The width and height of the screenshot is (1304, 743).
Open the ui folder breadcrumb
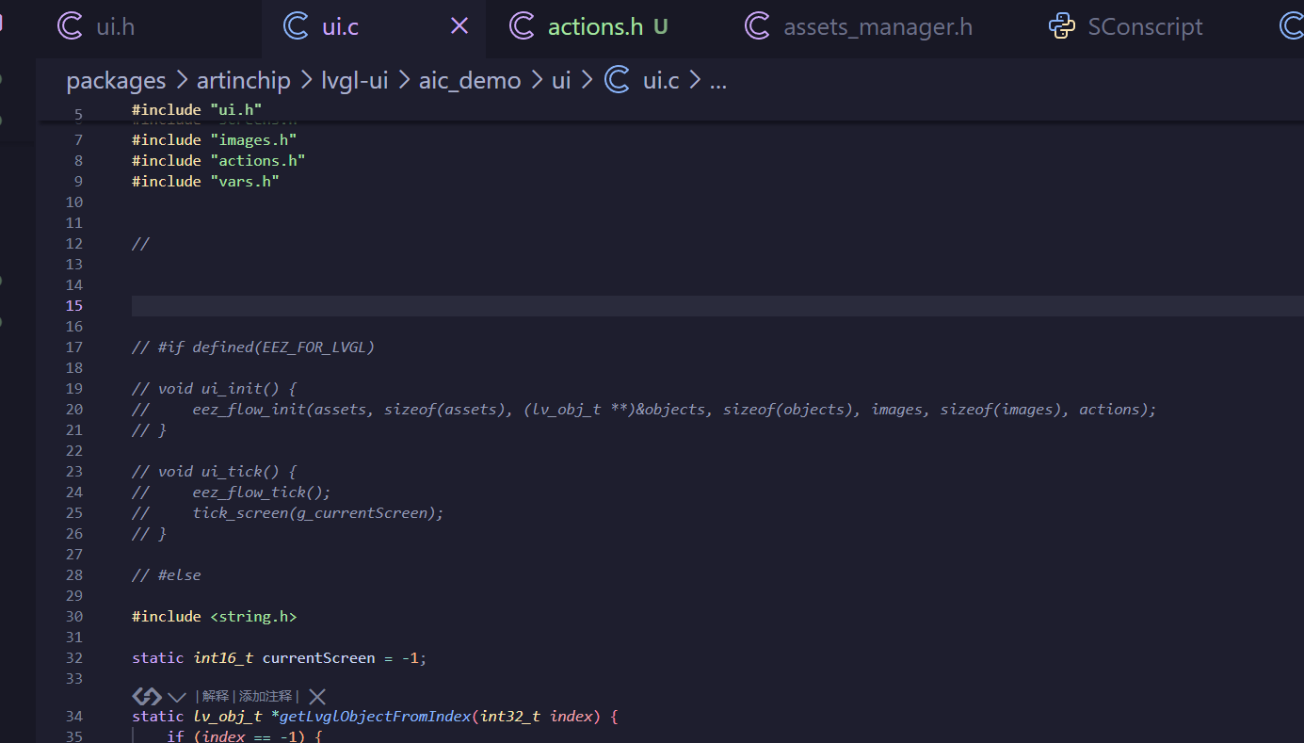click(x=561, y=81)
